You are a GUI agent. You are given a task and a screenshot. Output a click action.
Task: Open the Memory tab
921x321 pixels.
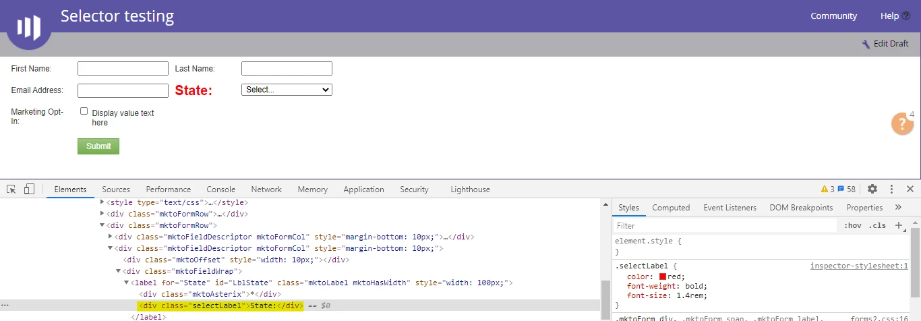(313, 189)
